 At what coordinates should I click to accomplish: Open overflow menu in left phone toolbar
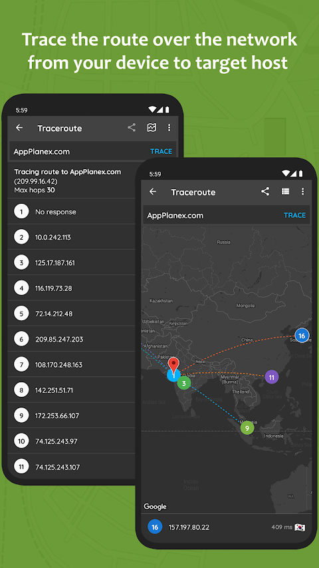[x=169, y=127]
